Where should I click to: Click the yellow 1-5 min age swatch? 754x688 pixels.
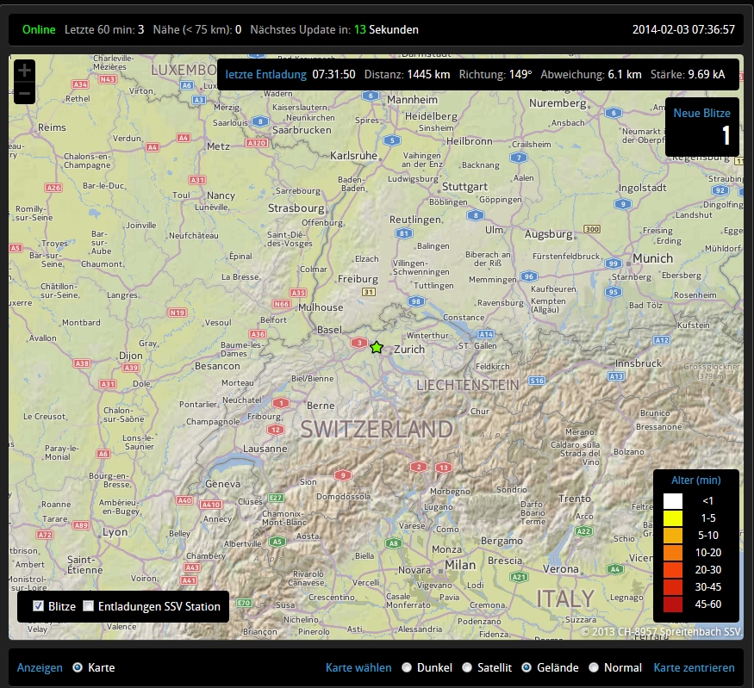(672, 518)
